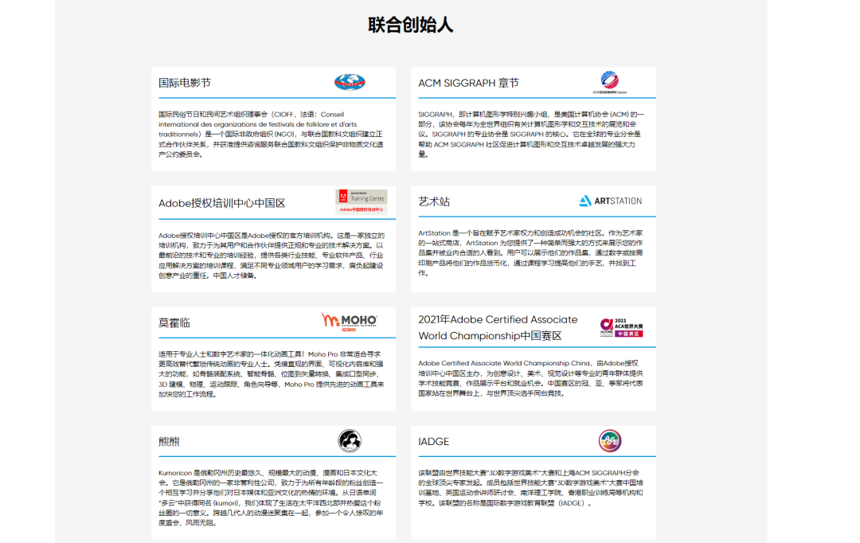
Task: Click the Adobe Authorized Training Centre badge
Action: point(360,201)
